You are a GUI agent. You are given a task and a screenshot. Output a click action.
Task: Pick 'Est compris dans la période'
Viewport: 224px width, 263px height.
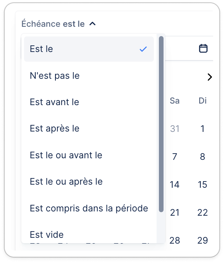coord(89,208)
